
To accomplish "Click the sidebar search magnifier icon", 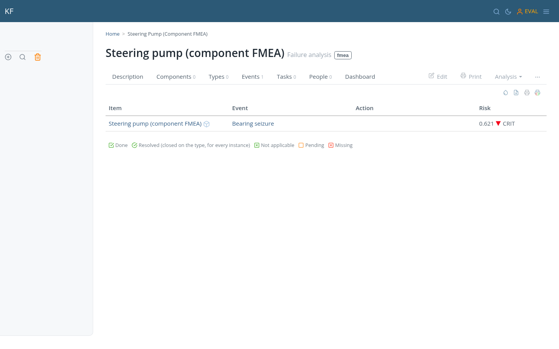I will 23,57.
